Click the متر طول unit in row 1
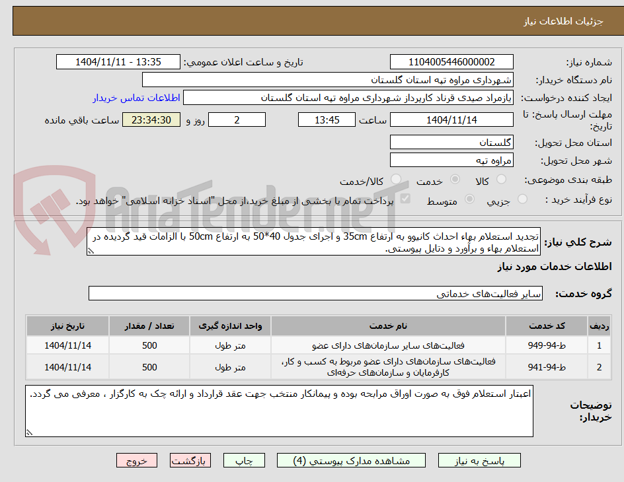The width and height of the screenshot is (624, 482). click(230, 345)
